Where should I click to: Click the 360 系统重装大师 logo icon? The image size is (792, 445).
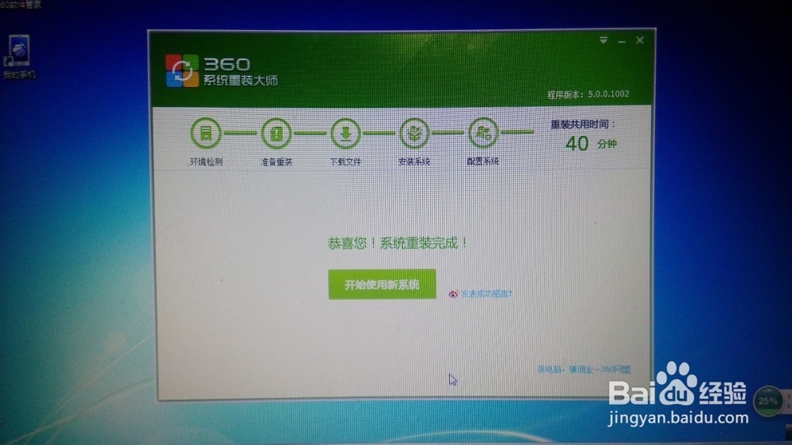tap(182, 71)
